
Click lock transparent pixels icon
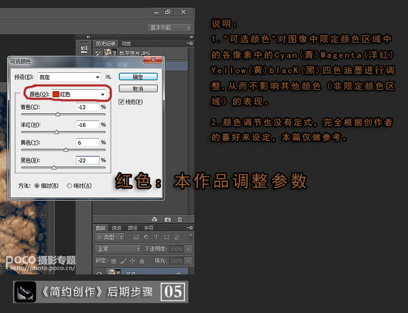coord(114,260)
